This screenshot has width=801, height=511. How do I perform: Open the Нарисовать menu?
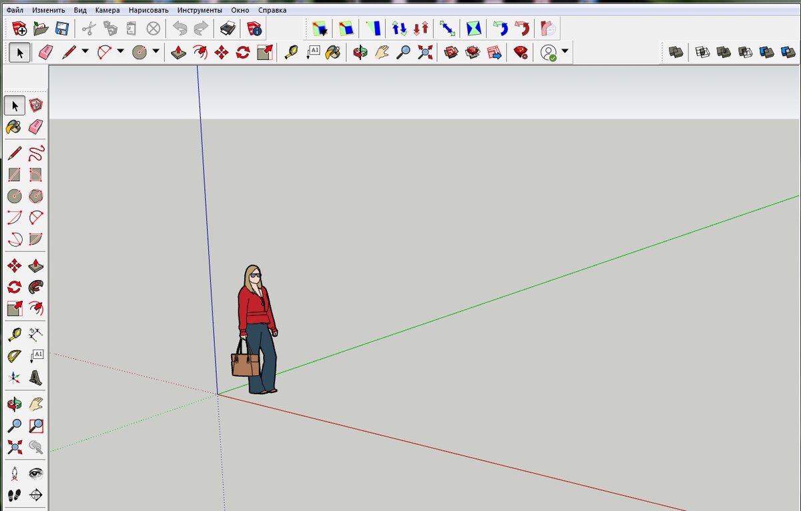pos(149,10)
